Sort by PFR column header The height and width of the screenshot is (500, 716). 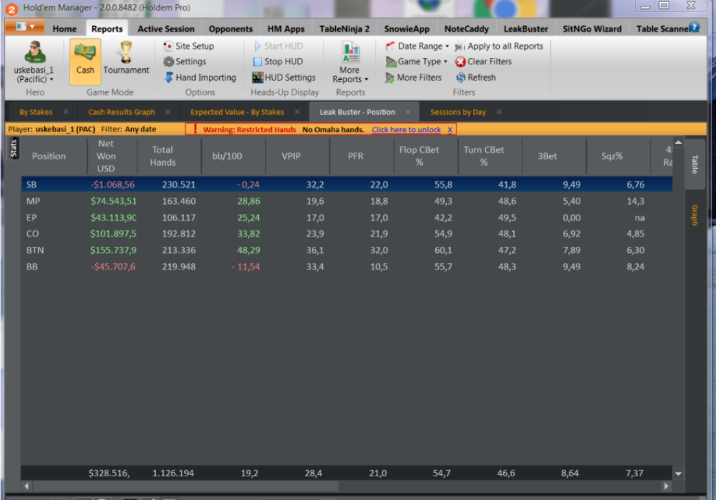(355, 156)
